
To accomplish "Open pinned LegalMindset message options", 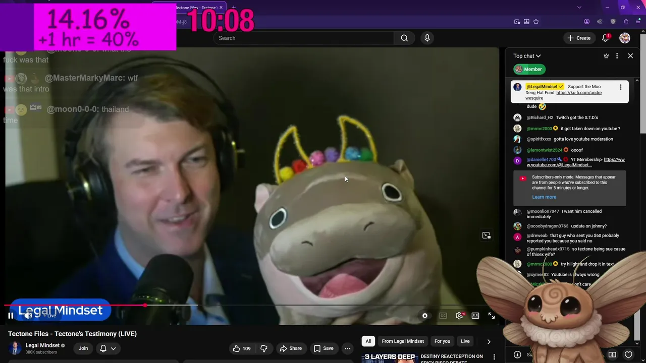I will [621, 87].
